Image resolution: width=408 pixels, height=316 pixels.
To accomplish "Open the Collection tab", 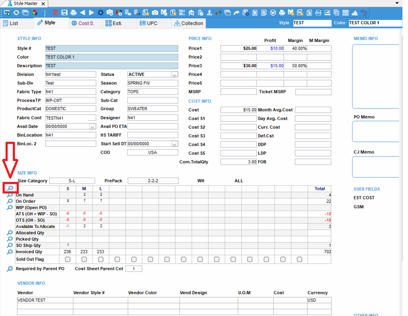I will click(x=188, y=23).
